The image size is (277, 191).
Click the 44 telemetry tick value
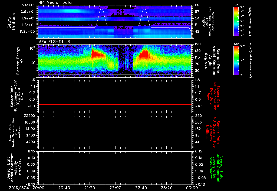pyautogui.click(x=197, y=142)
